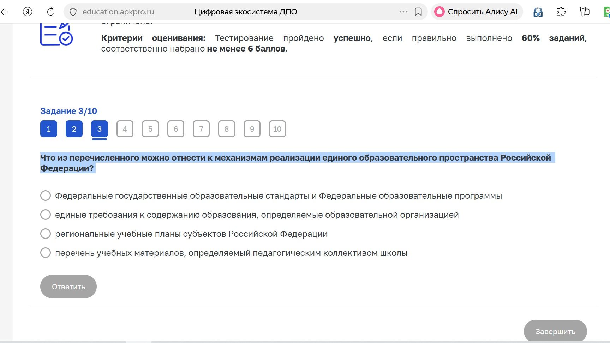Image resolution: width=610 pixels, height=343 pixels.
Task: Click the Цифровая экосистема ДПО page title
Action: coord(246,12)
